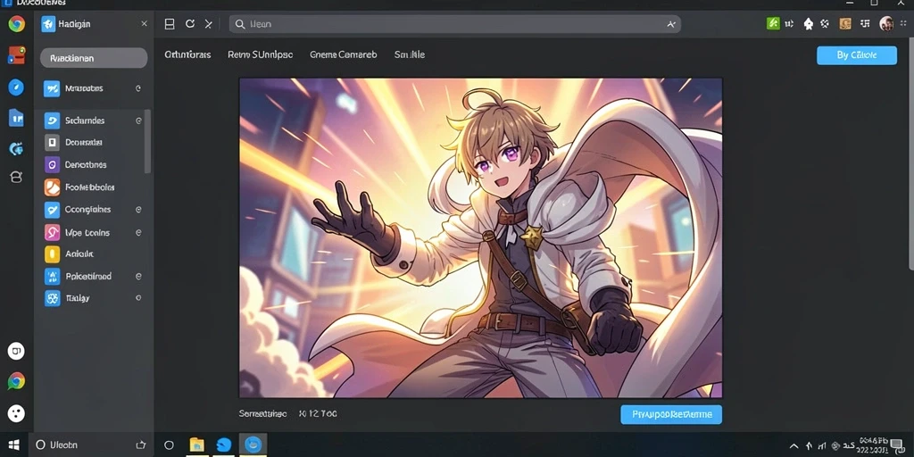Select the orange Foolebbolos sidebar item icon
Screen dimensions: 914x457
(x=52, y=187)
